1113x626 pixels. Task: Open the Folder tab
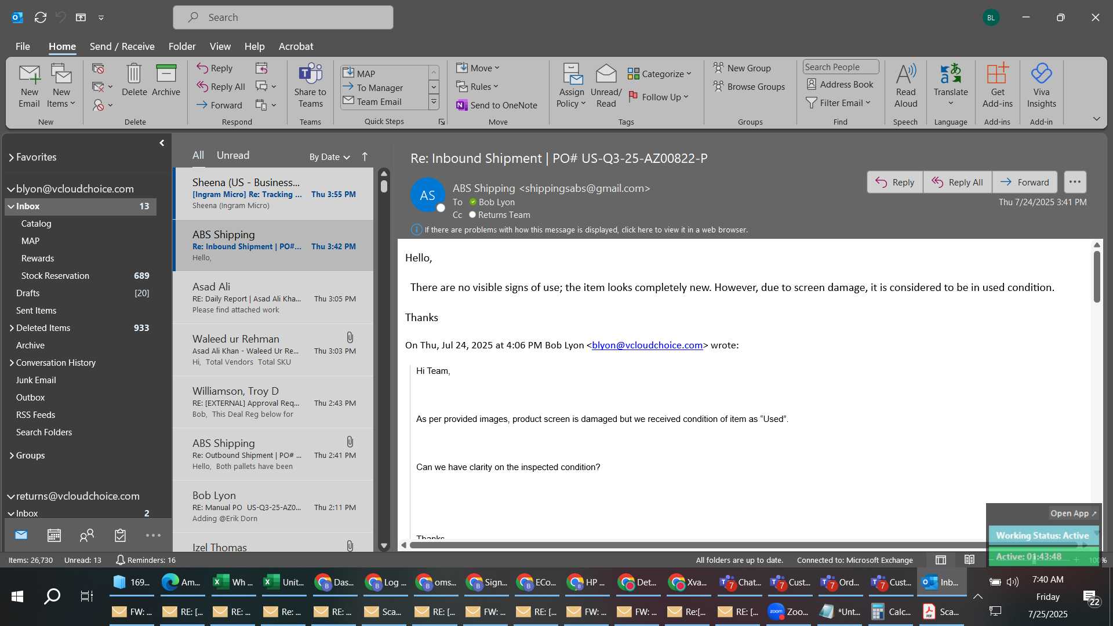coord(182,46)
